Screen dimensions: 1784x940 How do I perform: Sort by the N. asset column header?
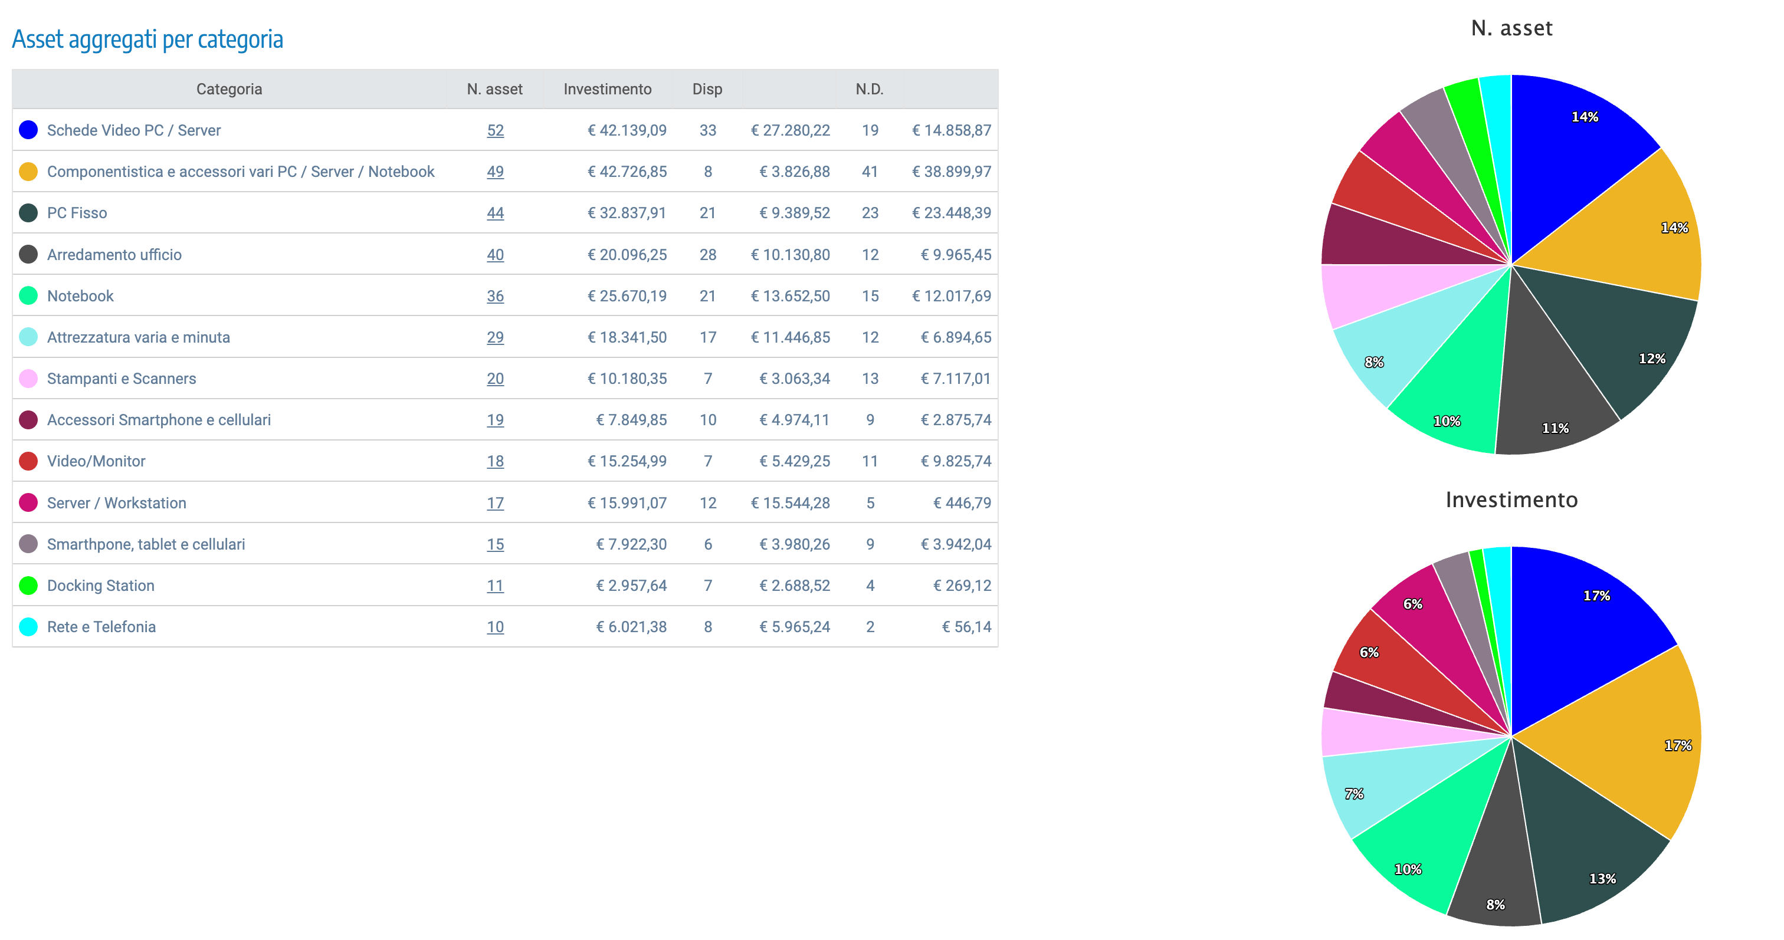point(494,89)
